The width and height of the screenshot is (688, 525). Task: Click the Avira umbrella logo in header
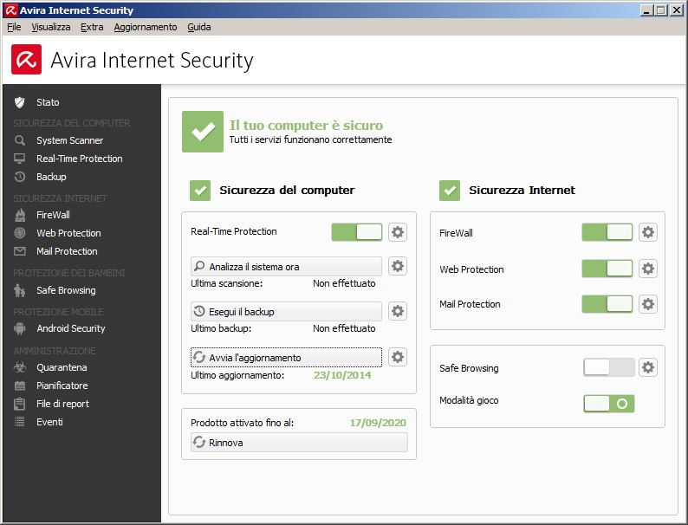point(26,59)
